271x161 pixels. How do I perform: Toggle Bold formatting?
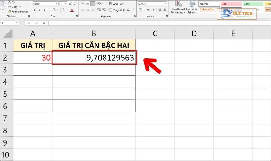tap(35, 10)
